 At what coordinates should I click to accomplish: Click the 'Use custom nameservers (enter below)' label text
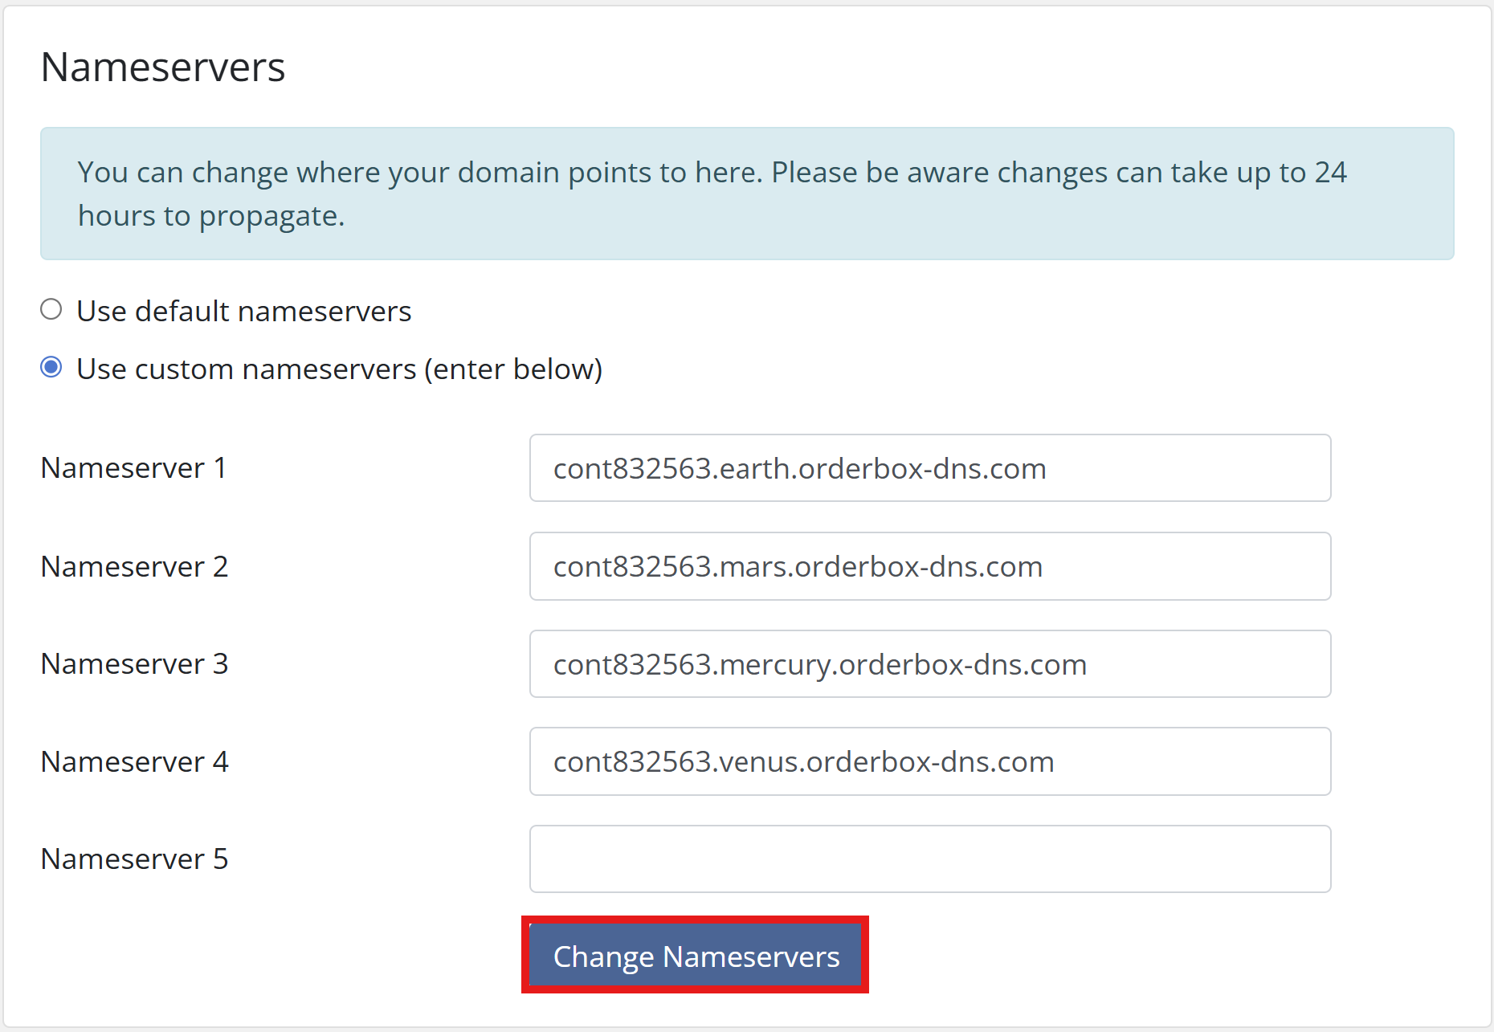[339, 369]
